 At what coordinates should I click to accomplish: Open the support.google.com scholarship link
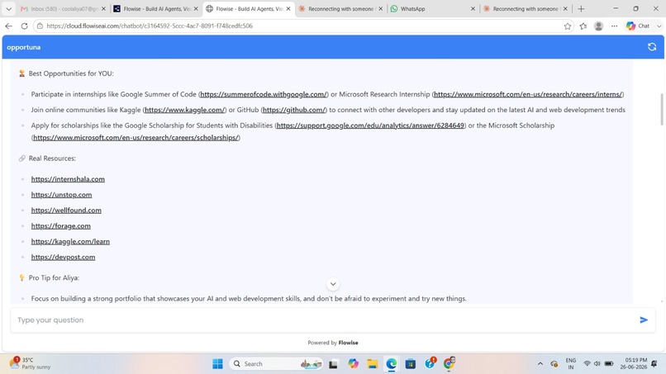pyautogui.click(x=370, y=125)
